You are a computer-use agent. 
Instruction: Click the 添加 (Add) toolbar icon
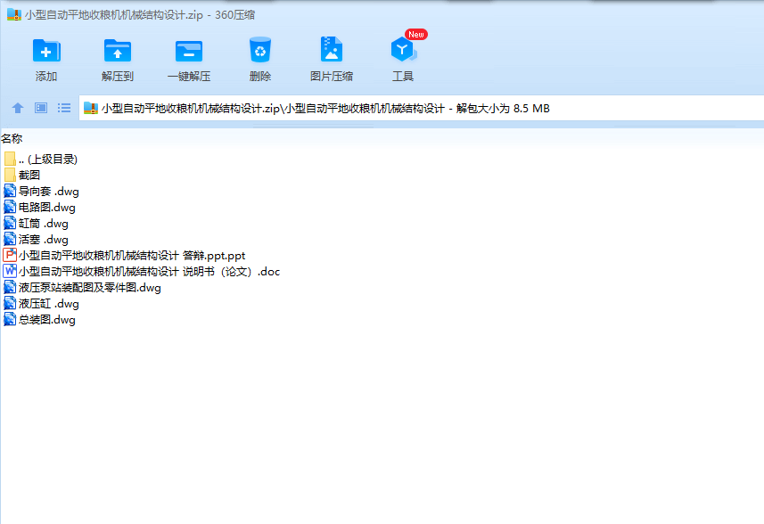[46, 51]
